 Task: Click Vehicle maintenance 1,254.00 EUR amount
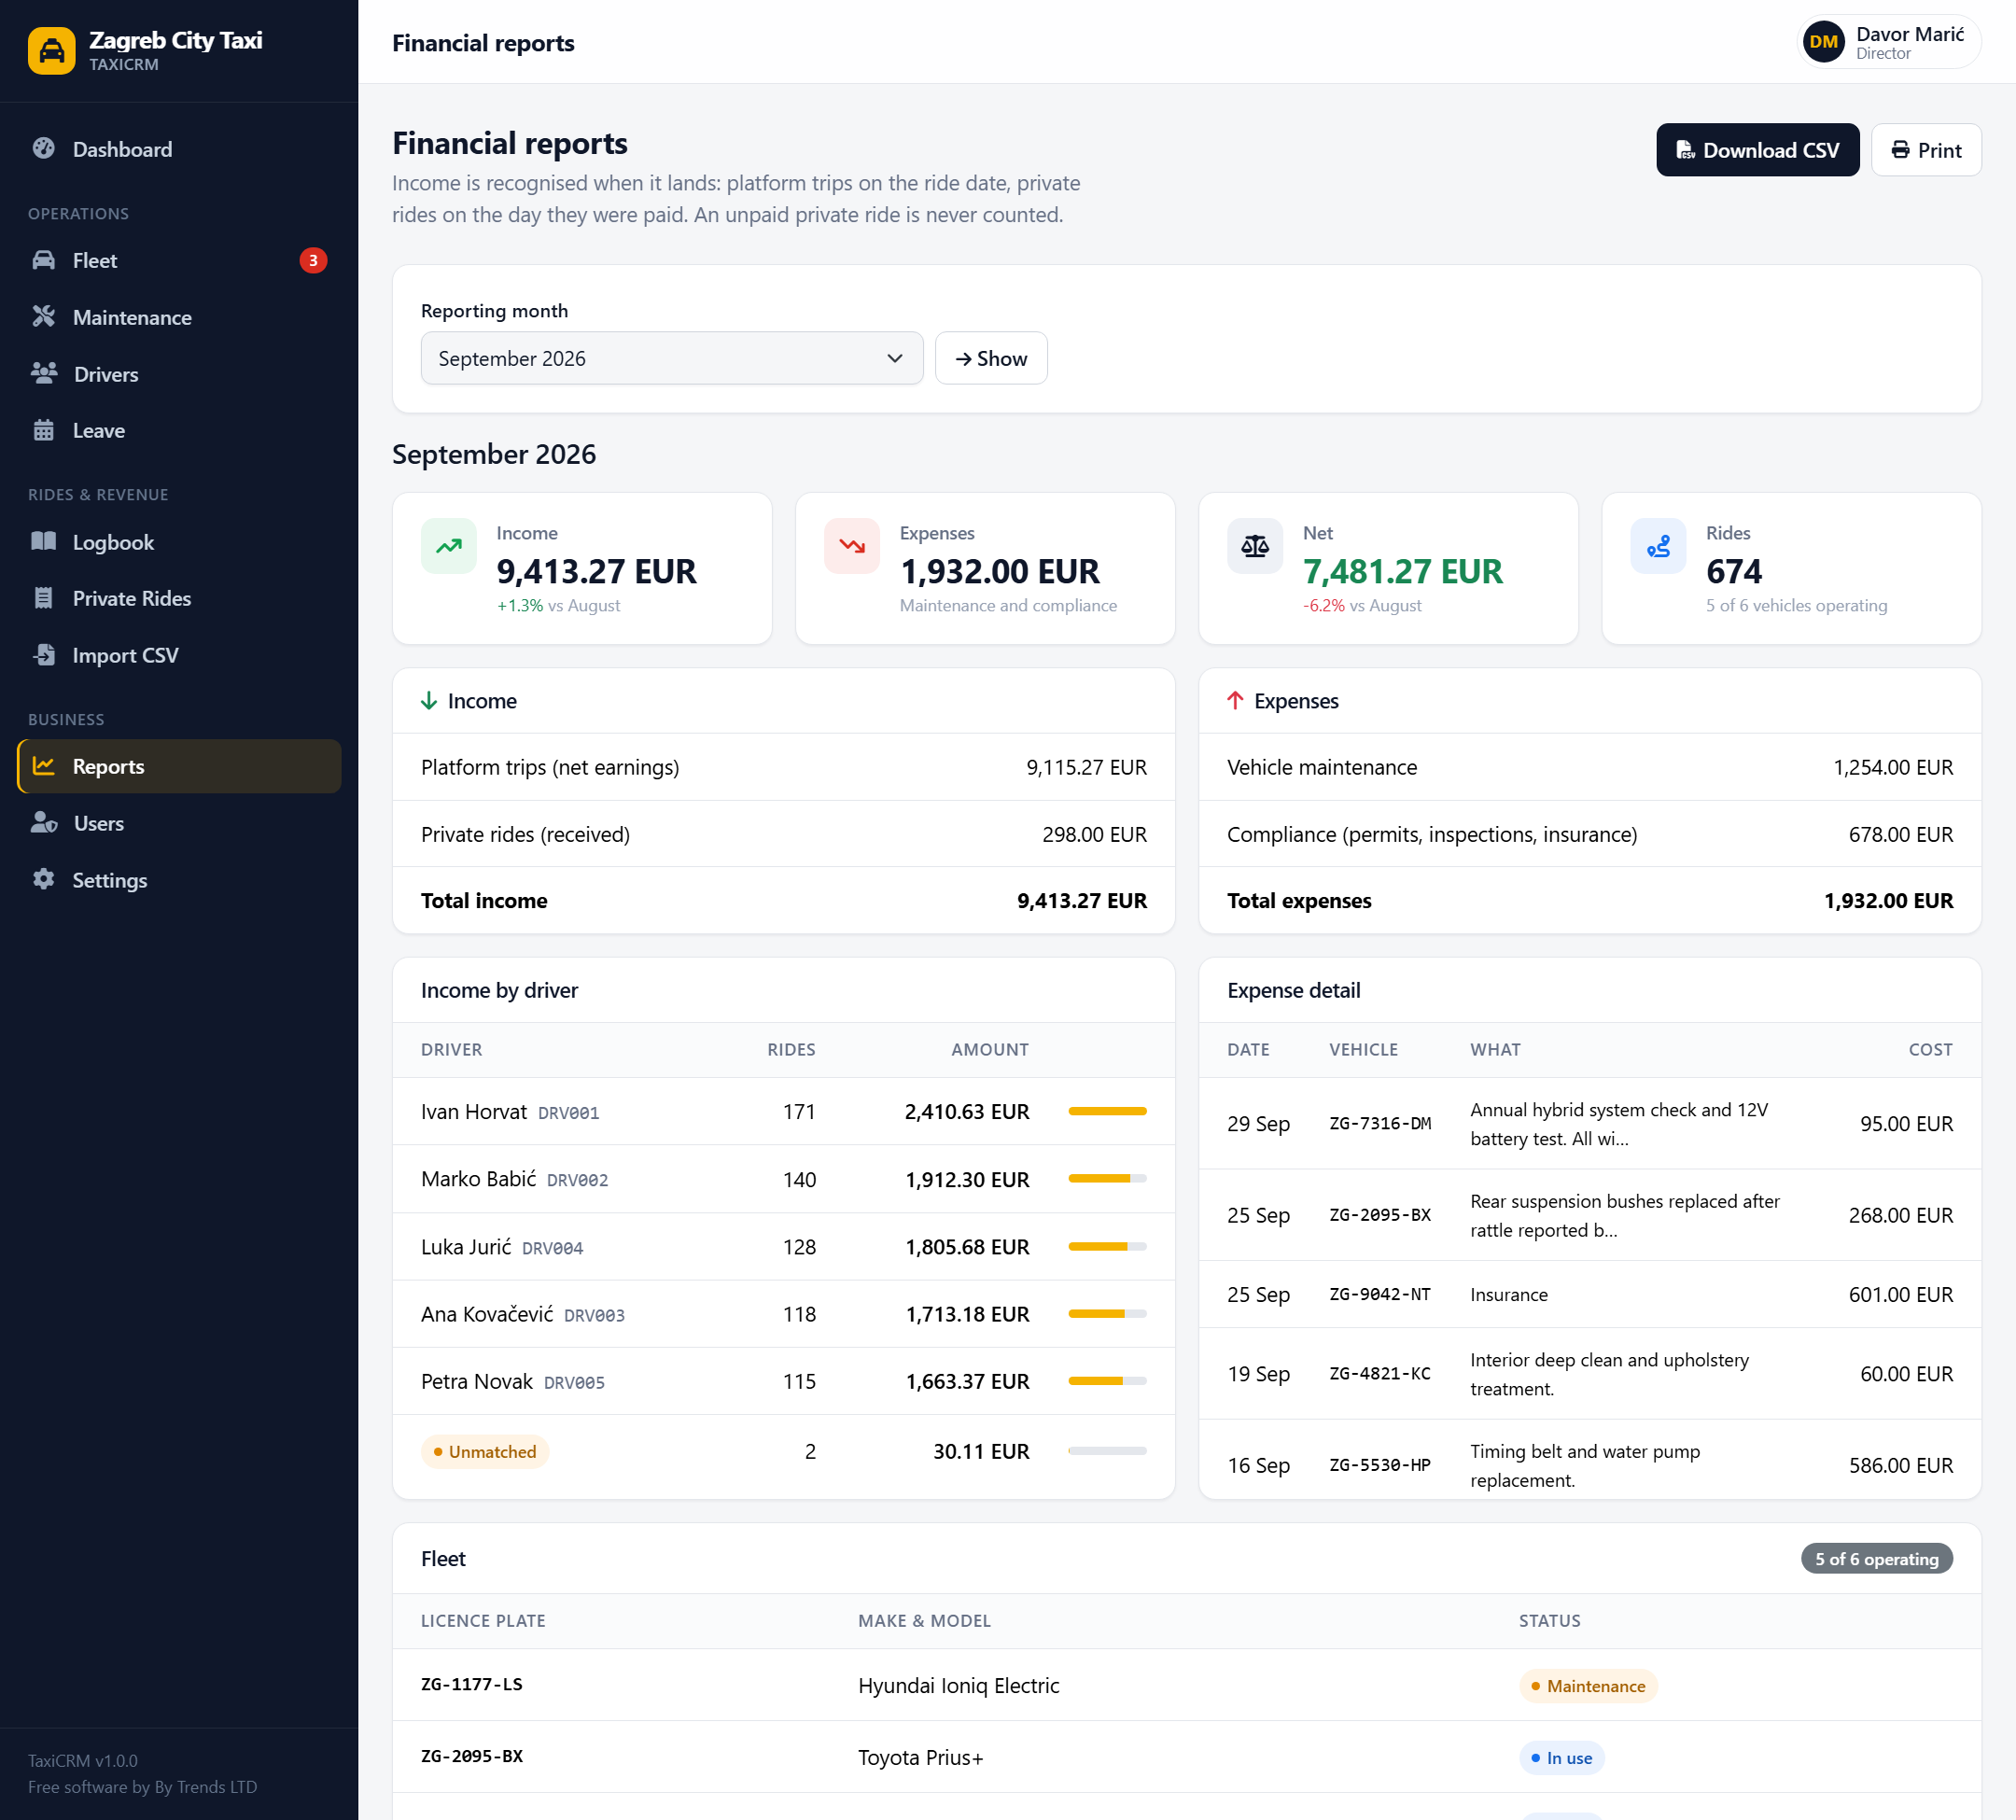1892,767
